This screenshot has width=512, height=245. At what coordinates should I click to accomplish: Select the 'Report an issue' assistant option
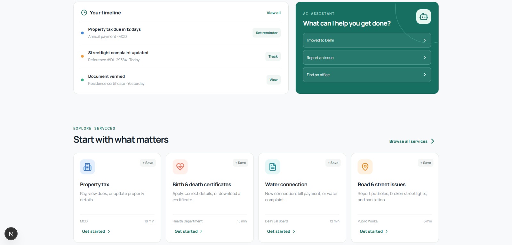(367, 57)
